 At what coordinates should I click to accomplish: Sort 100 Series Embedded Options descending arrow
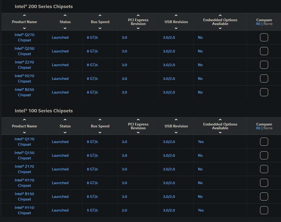click(220, 132)
